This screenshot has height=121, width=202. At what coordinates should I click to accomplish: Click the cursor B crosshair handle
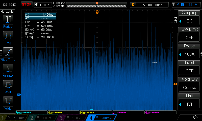pos(155,61)
